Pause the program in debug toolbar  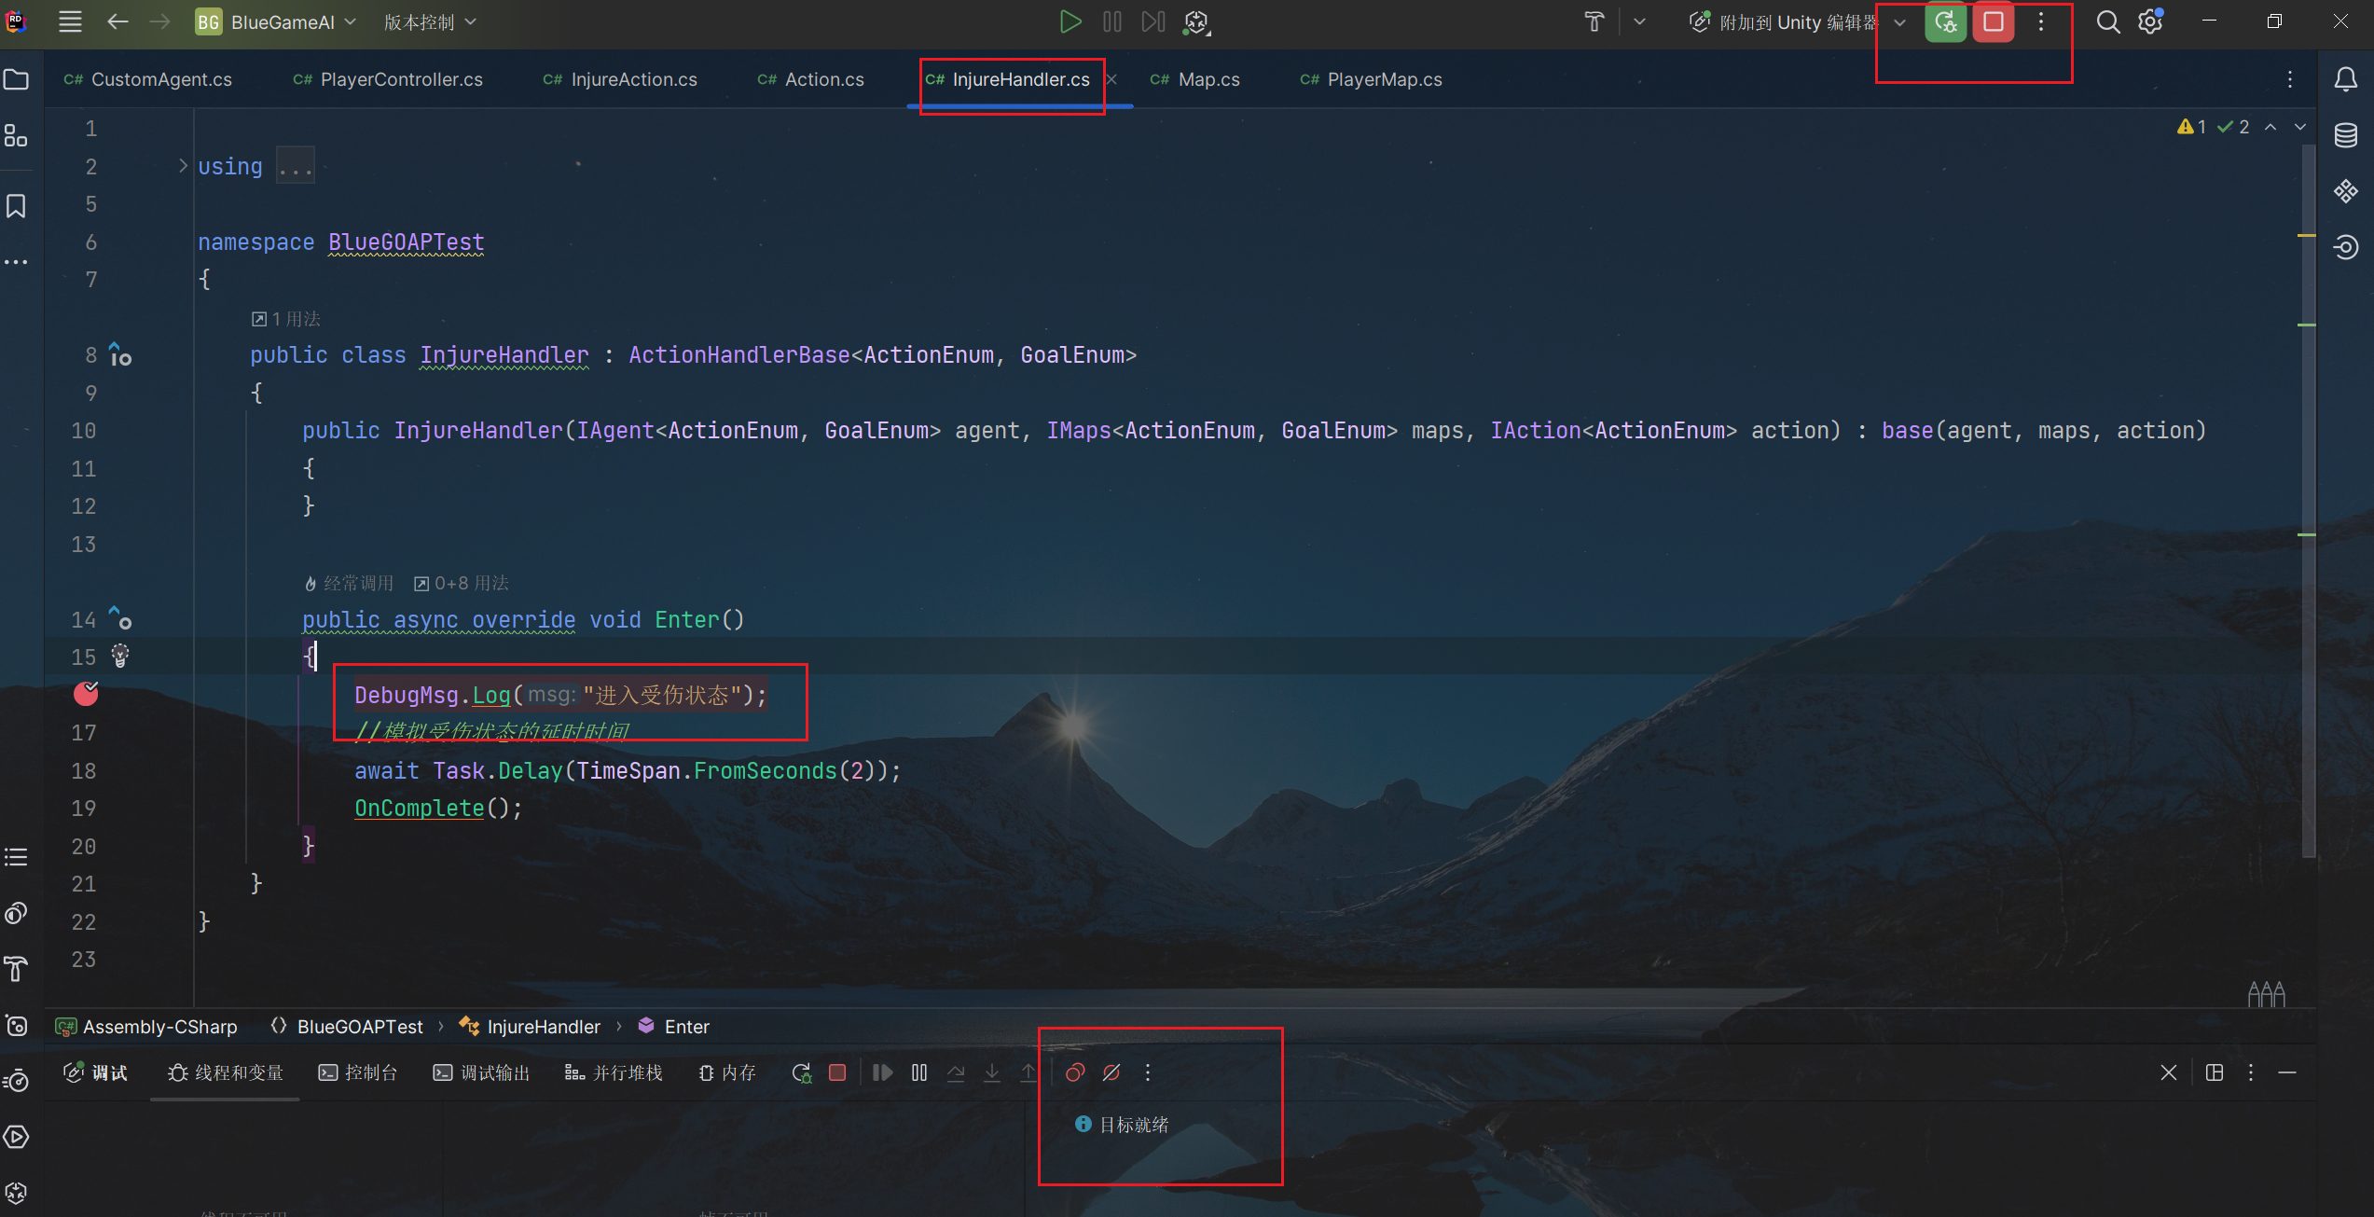coord(919,1072)
